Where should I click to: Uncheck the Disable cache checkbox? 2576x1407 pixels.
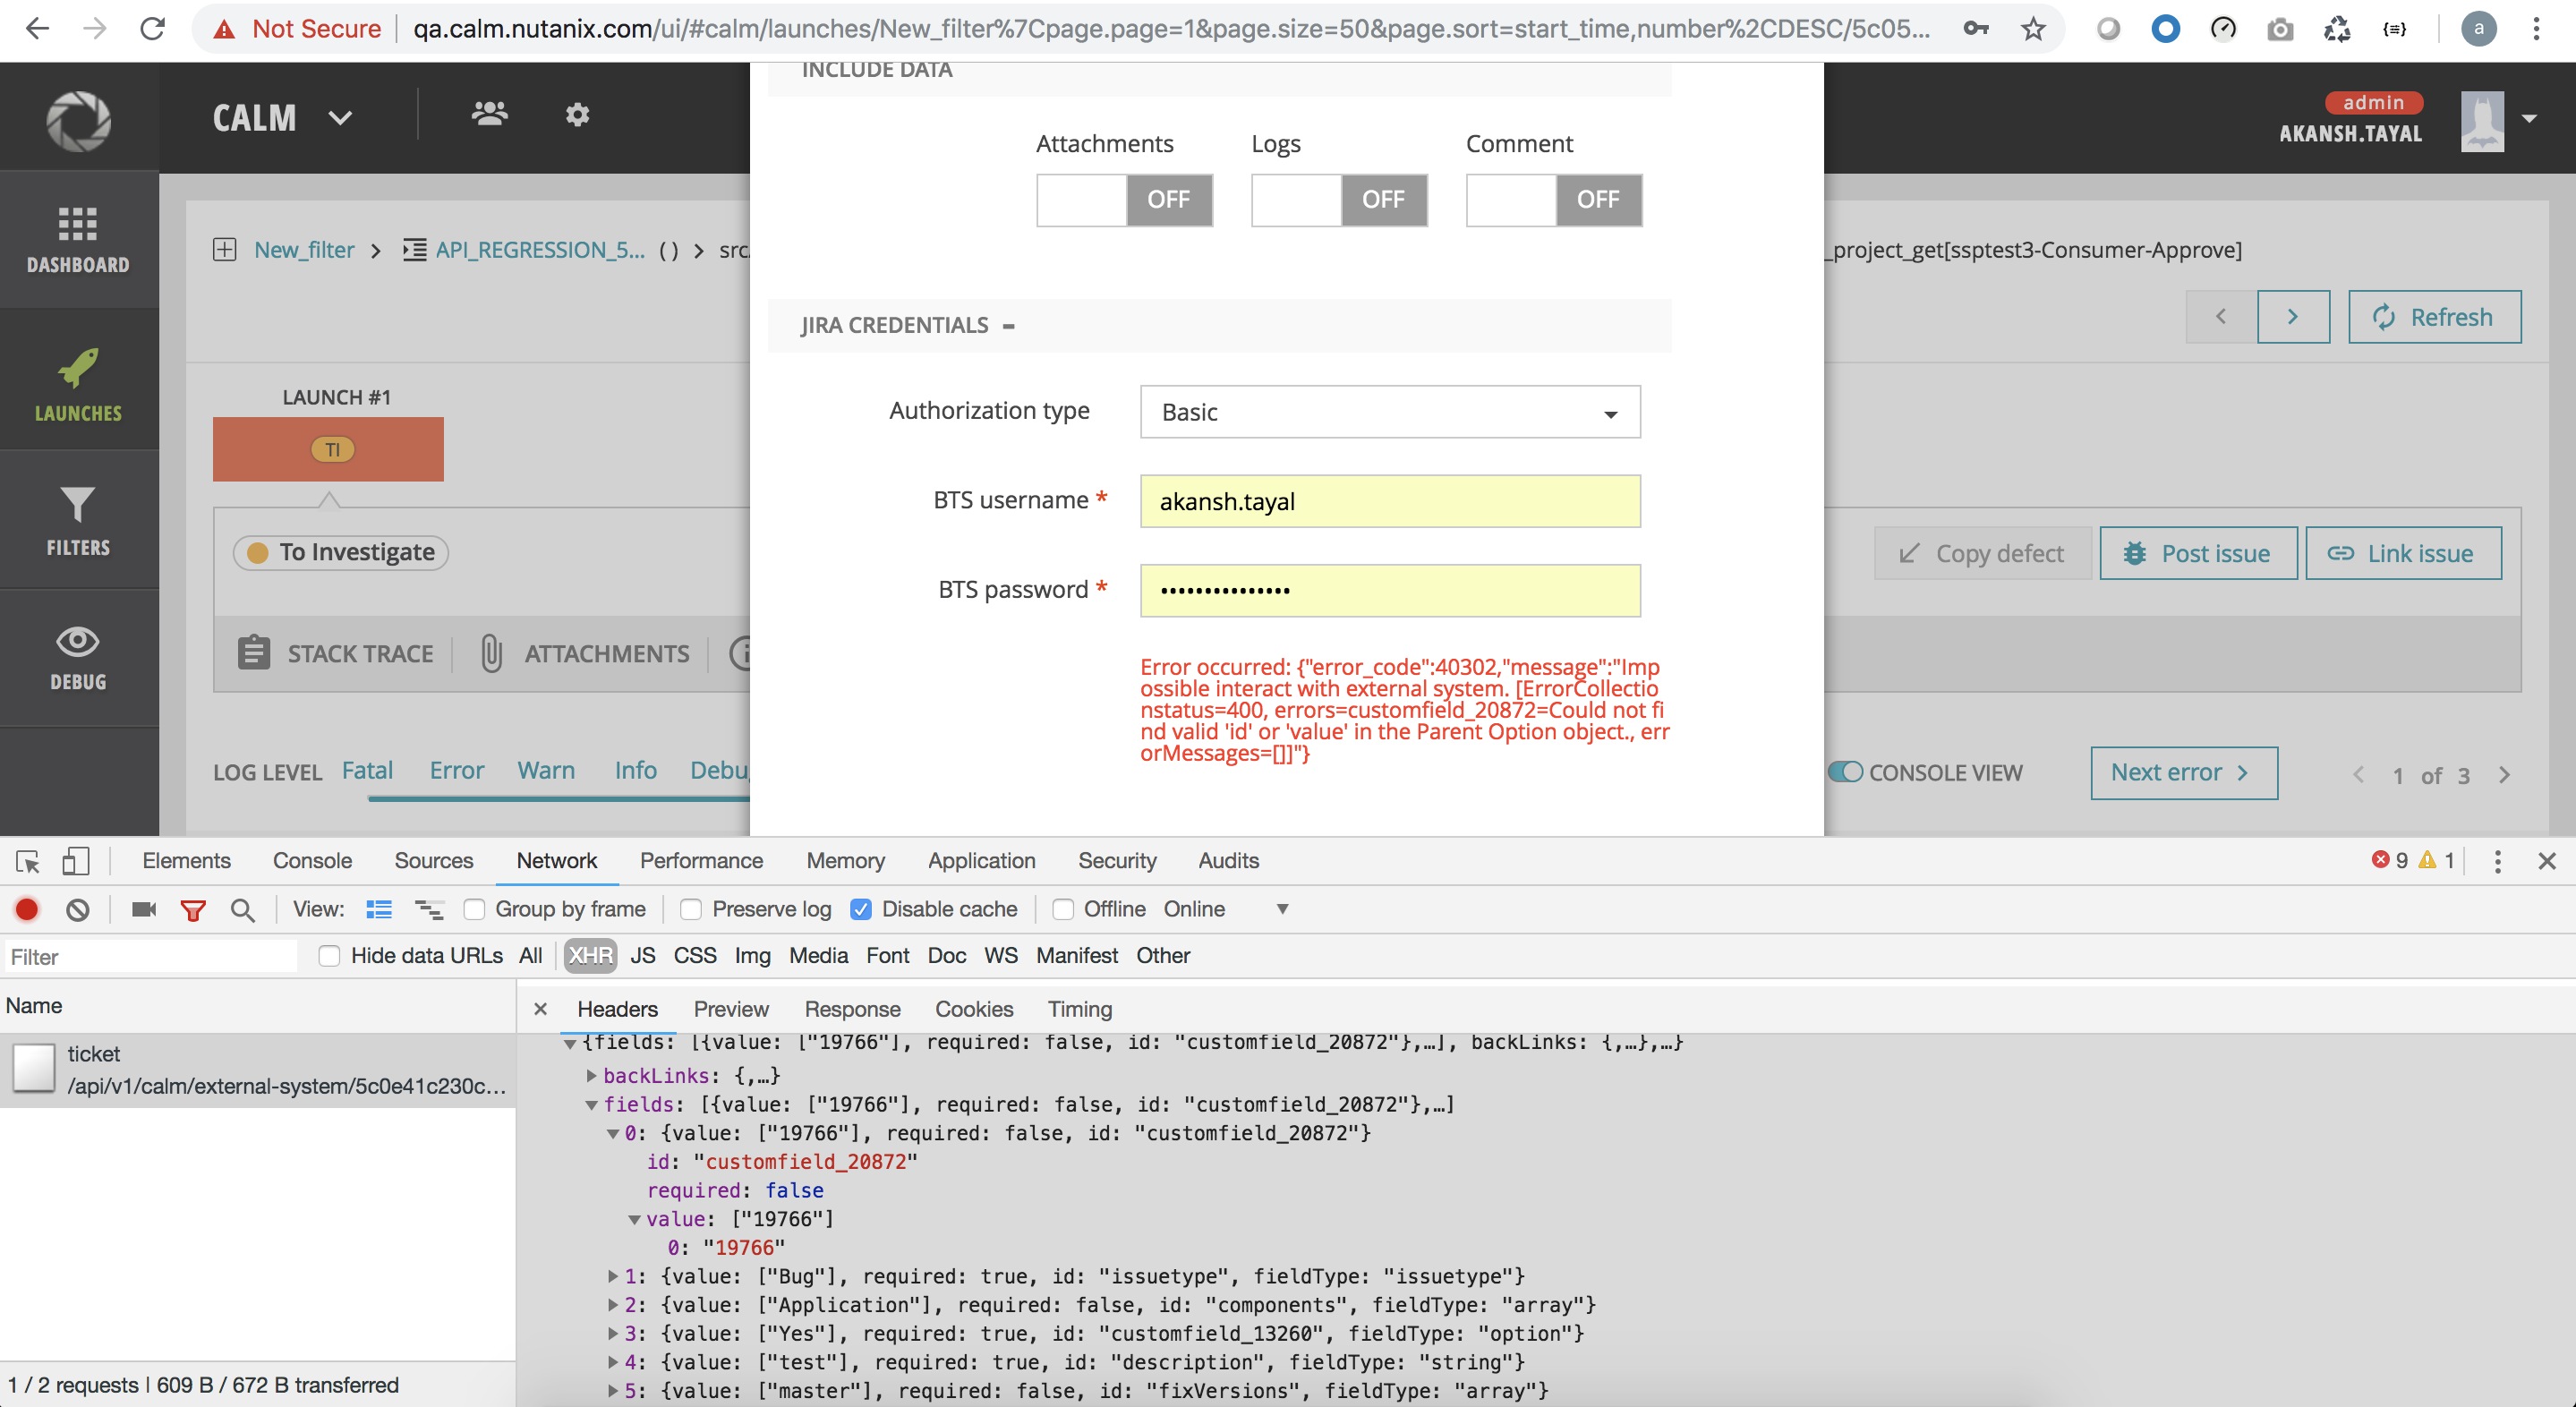pyautogui.click(x=860, y=909)
